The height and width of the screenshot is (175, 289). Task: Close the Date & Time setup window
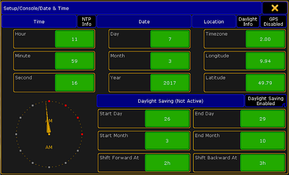(275, 8)
